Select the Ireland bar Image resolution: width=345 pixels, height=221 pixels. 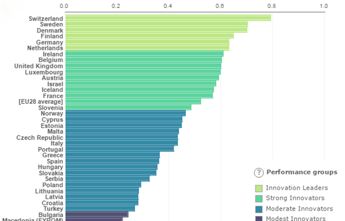(x=144, y=54)
